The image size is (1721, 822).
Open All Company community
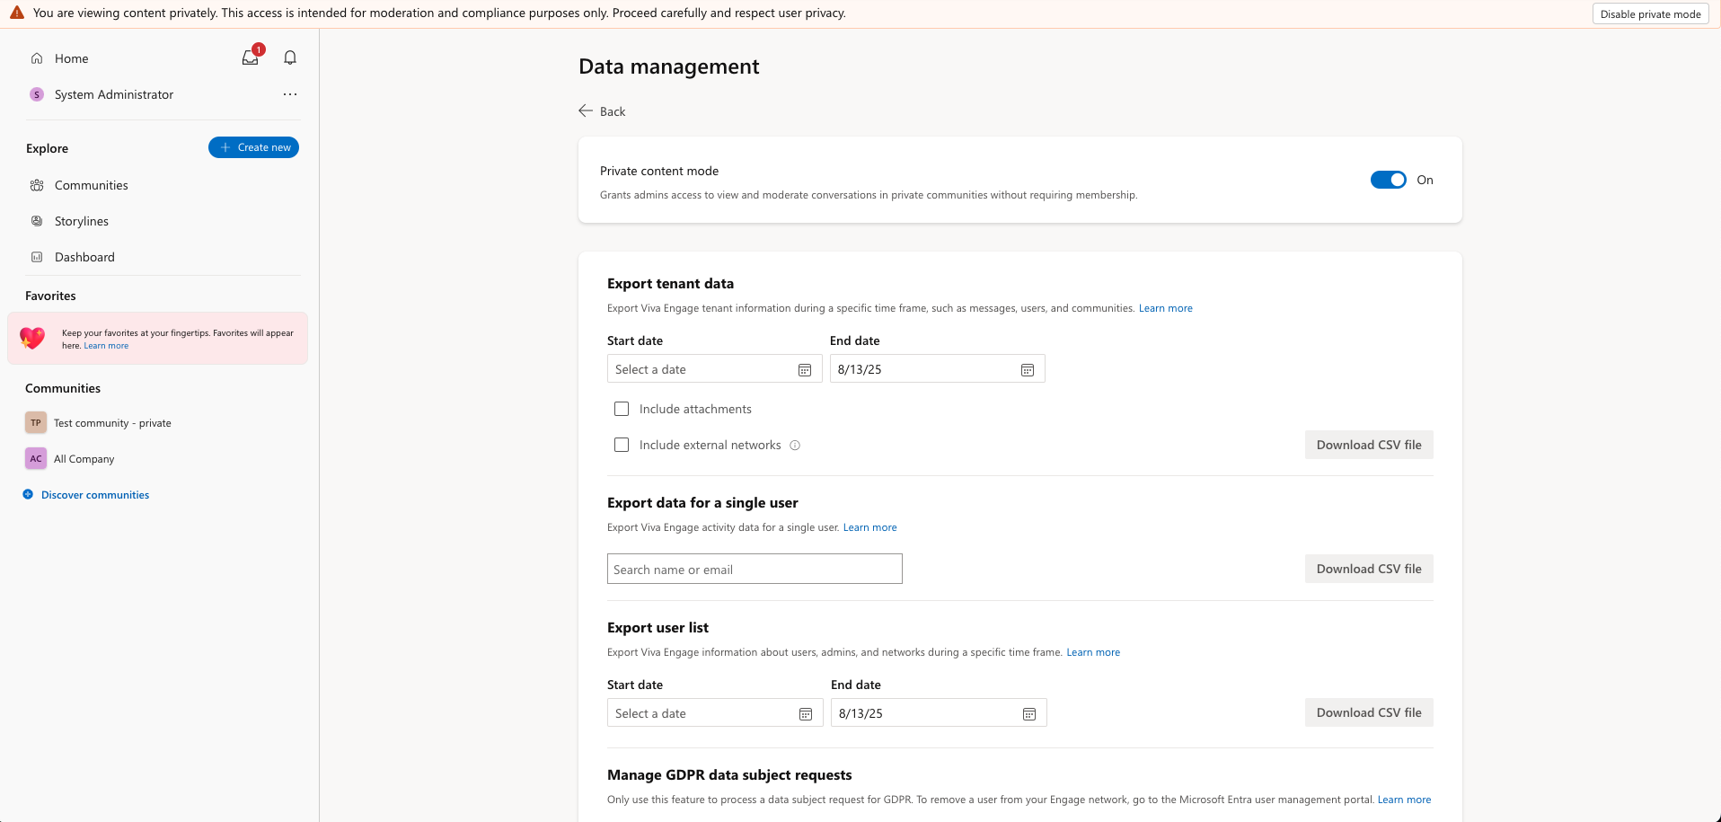84,459
